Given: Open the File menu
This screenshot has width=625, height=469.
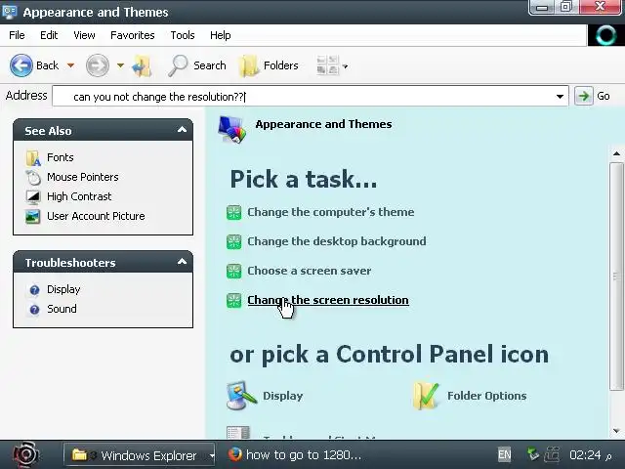Looking at the screenshot, I should [x=17, y=35].
